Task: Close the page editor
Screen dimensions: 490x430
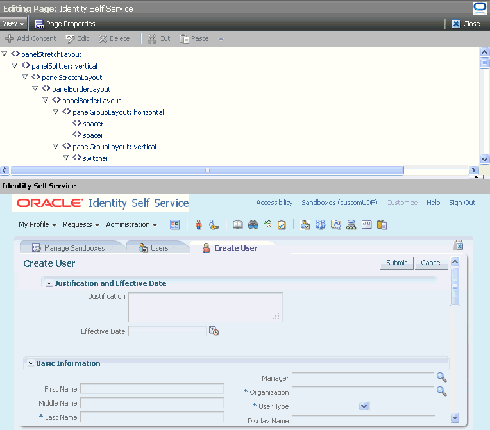Action: (466, 24)
